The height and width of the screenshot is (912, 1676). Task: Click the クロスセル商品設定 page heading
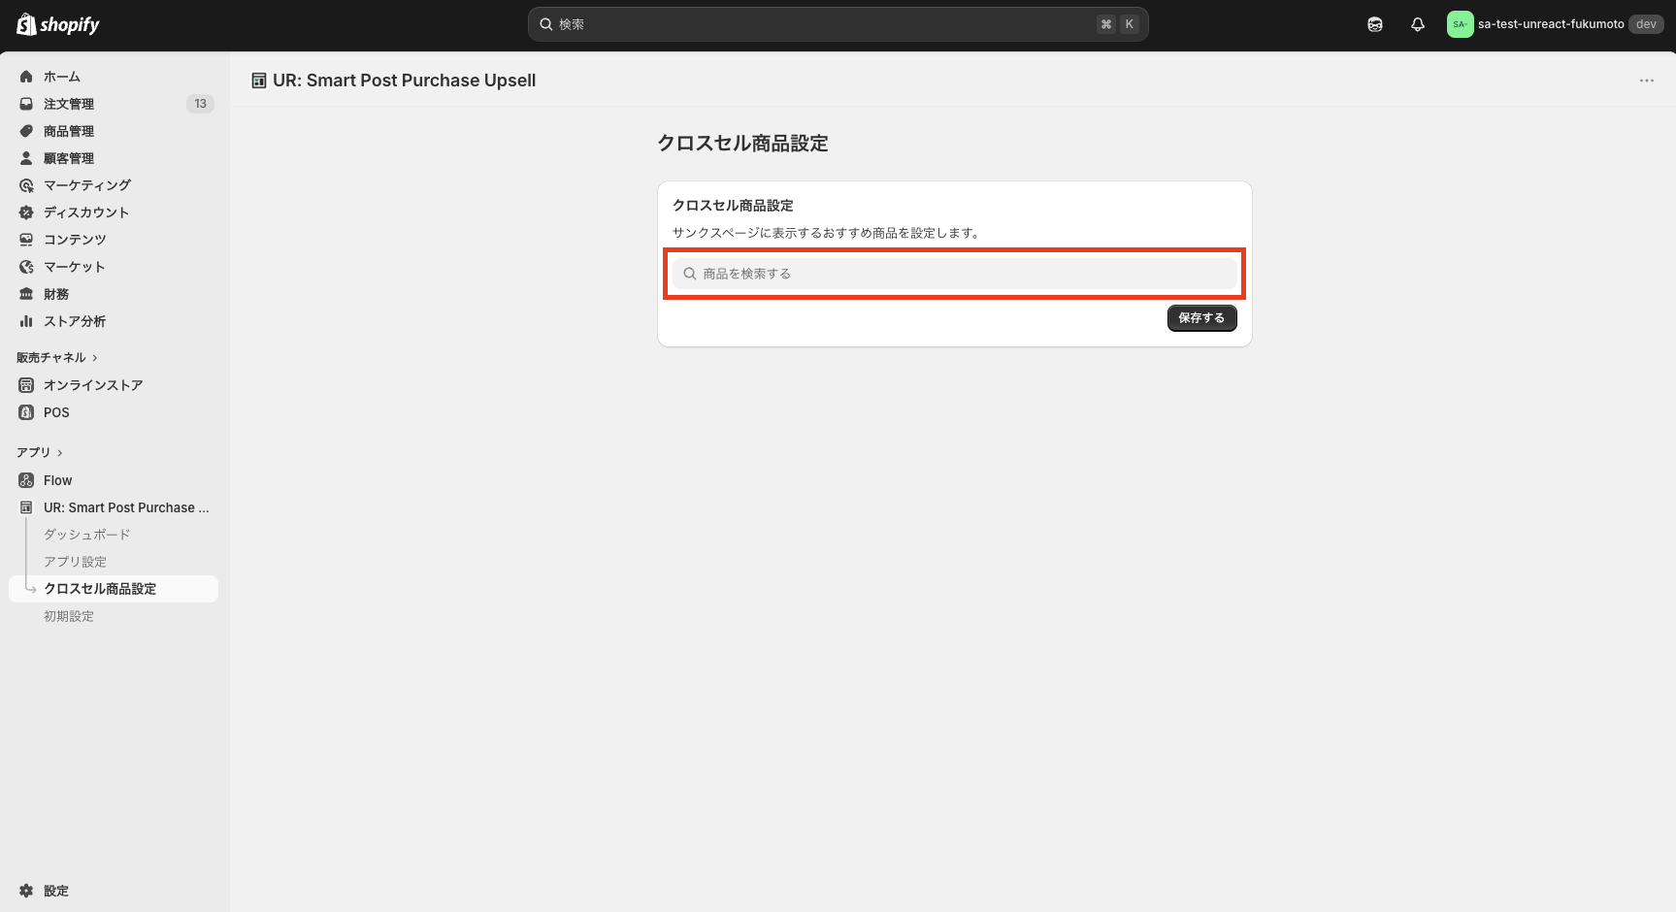click(743, 144)
